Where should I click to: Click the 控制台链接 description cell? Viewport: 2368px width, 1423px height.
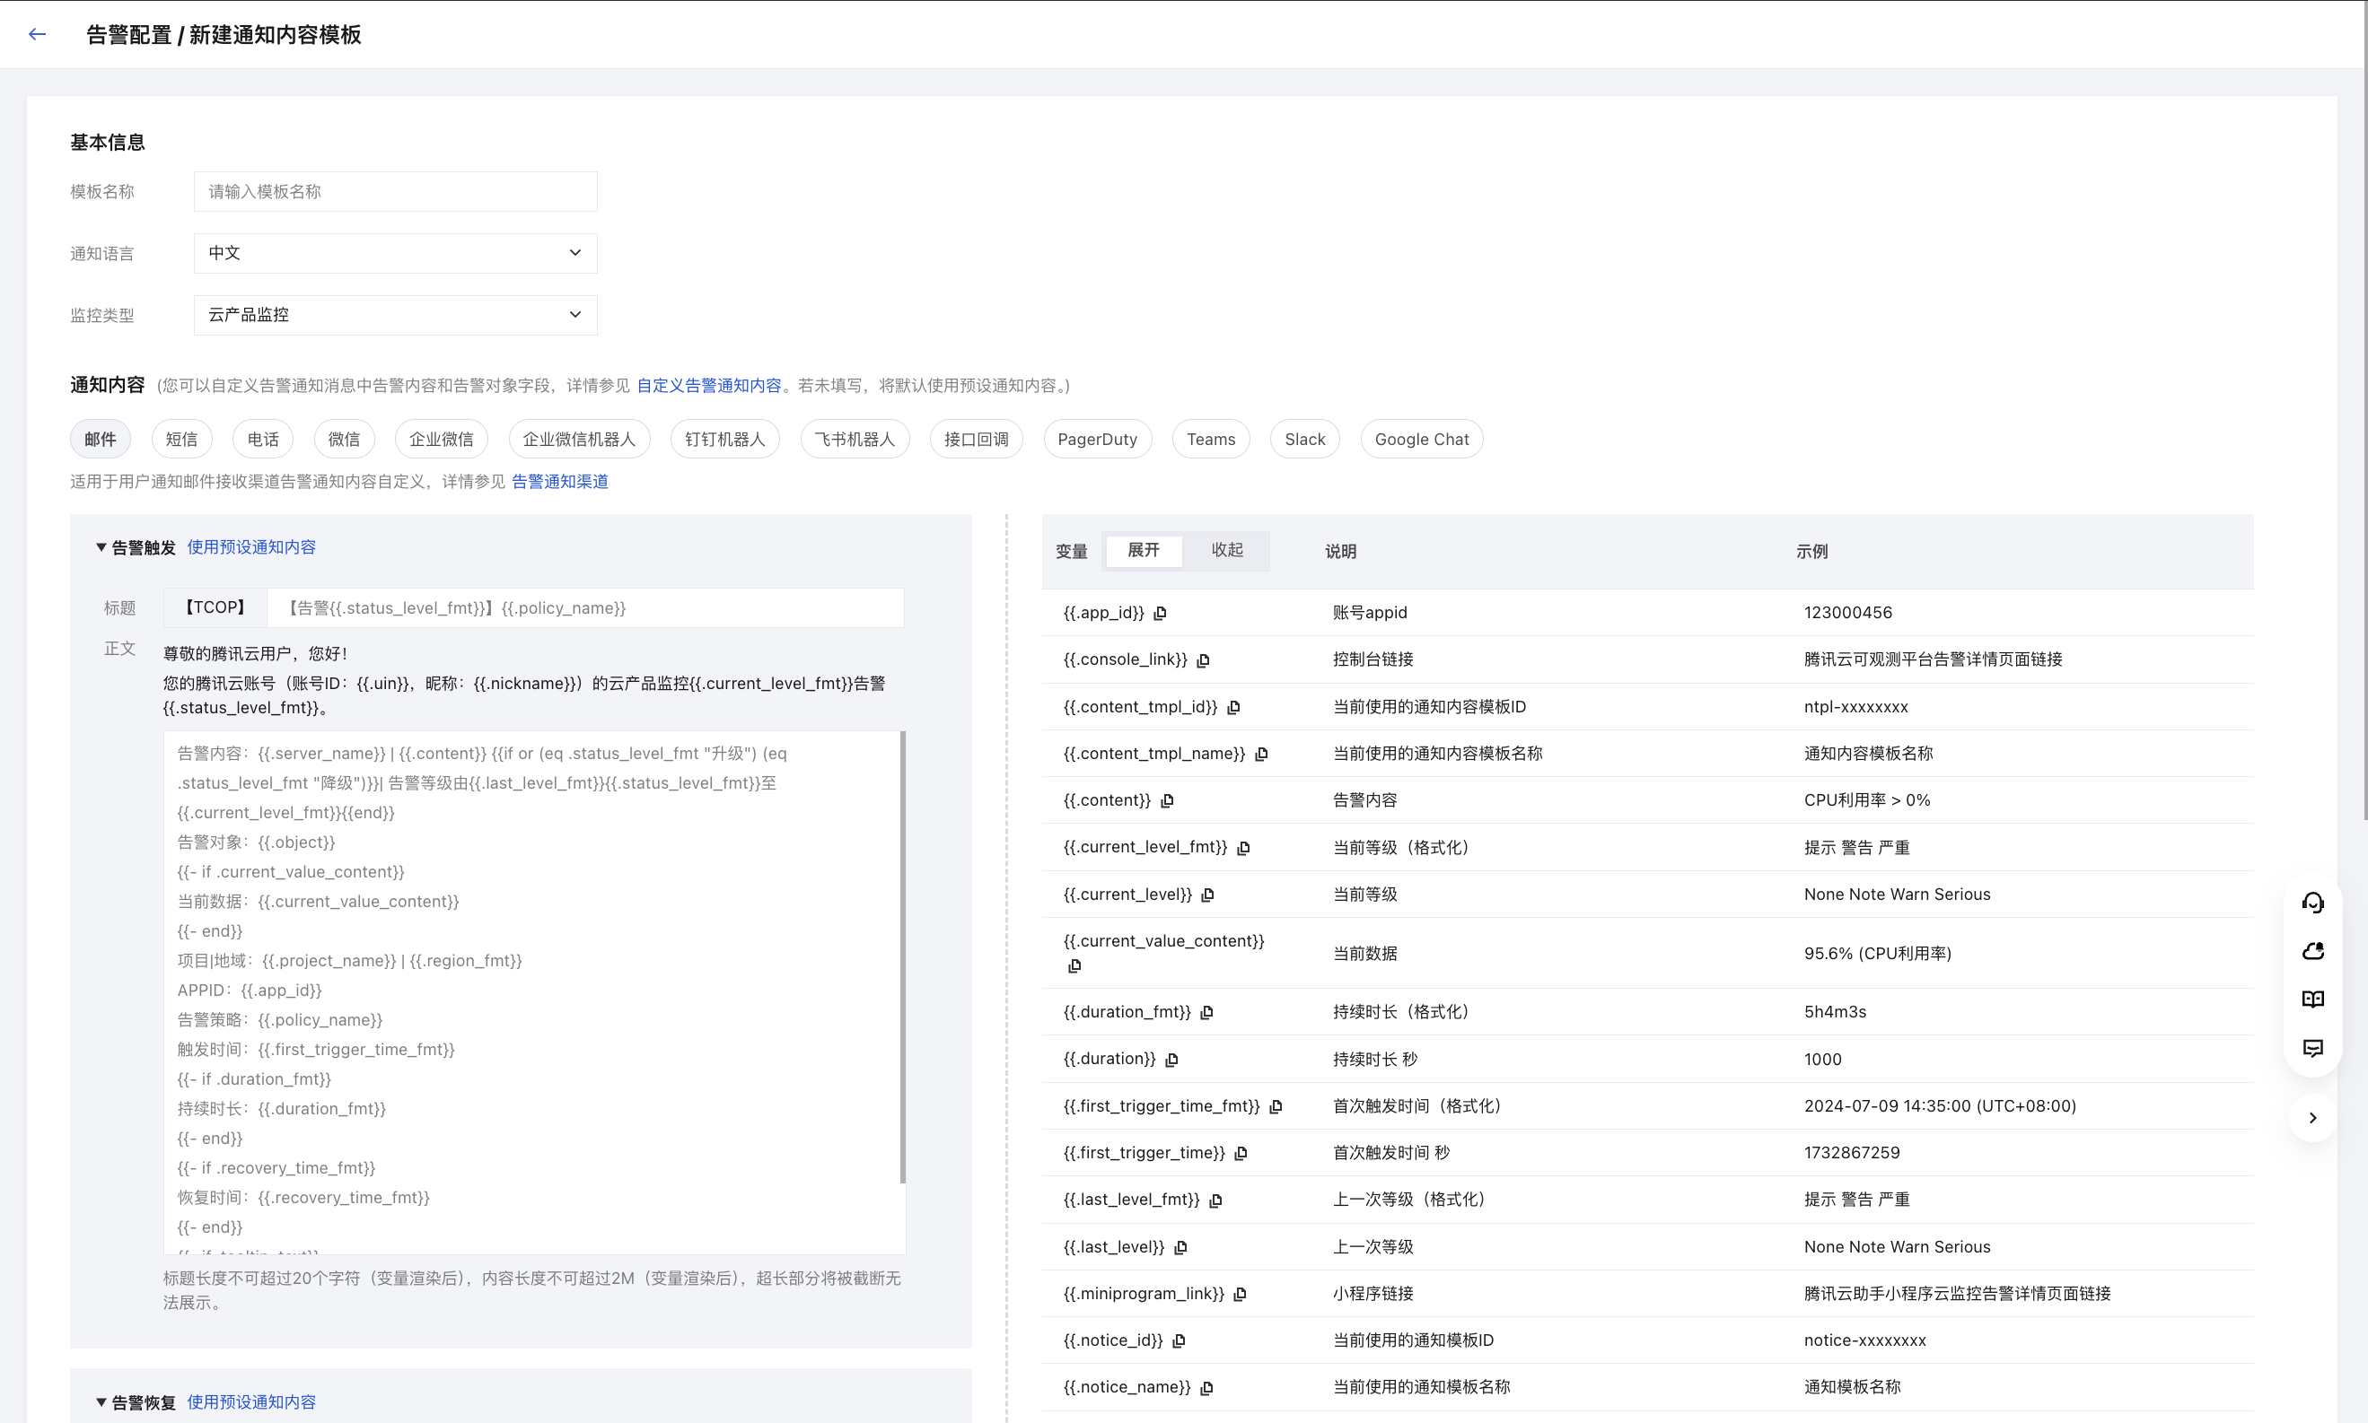(x=1373, y=659)
